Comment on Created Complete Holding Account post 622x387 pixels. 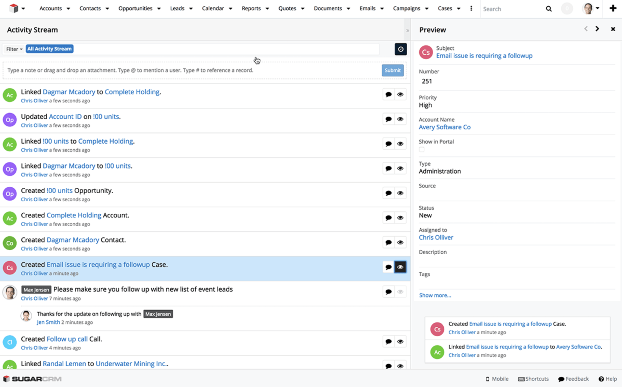388,218
